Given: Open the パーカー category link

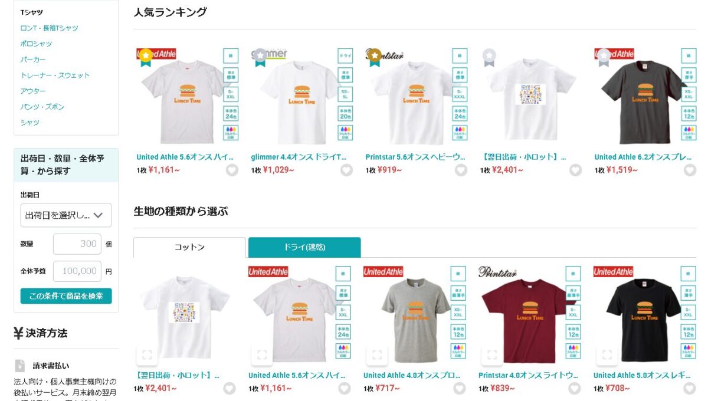Looking at the screenshot, I should click(33, 60).
